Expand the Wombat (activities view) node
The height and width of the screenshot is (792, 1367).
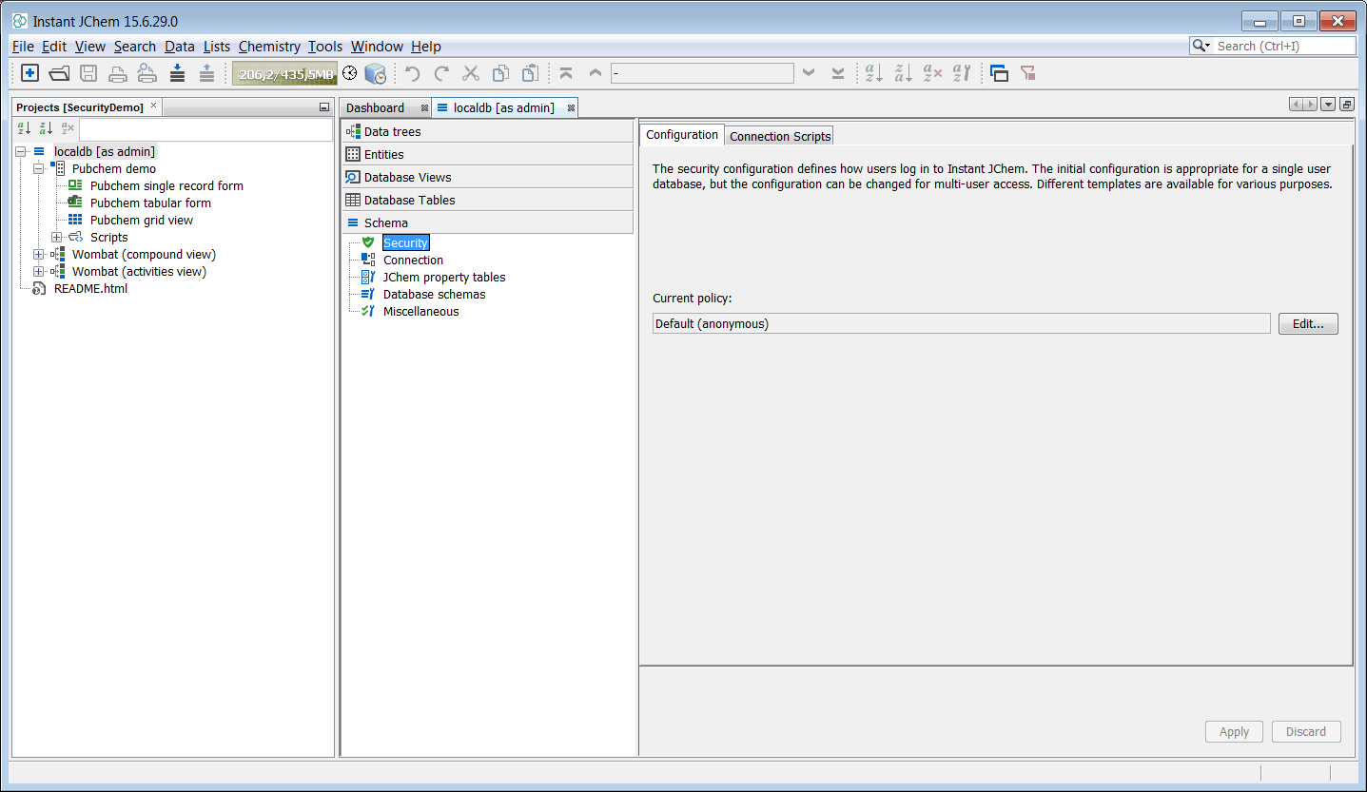(39, 272)
